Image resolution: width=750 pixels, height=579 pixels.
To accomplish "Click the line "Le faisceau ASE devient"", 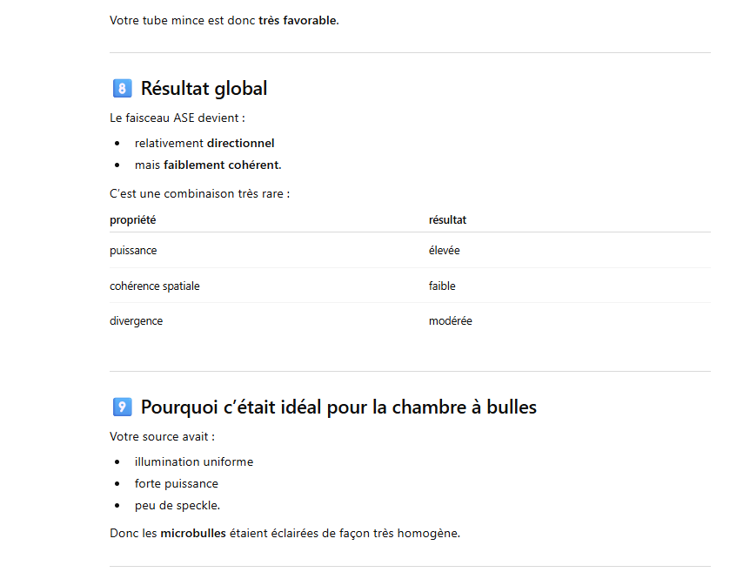I will coord(177,118).
